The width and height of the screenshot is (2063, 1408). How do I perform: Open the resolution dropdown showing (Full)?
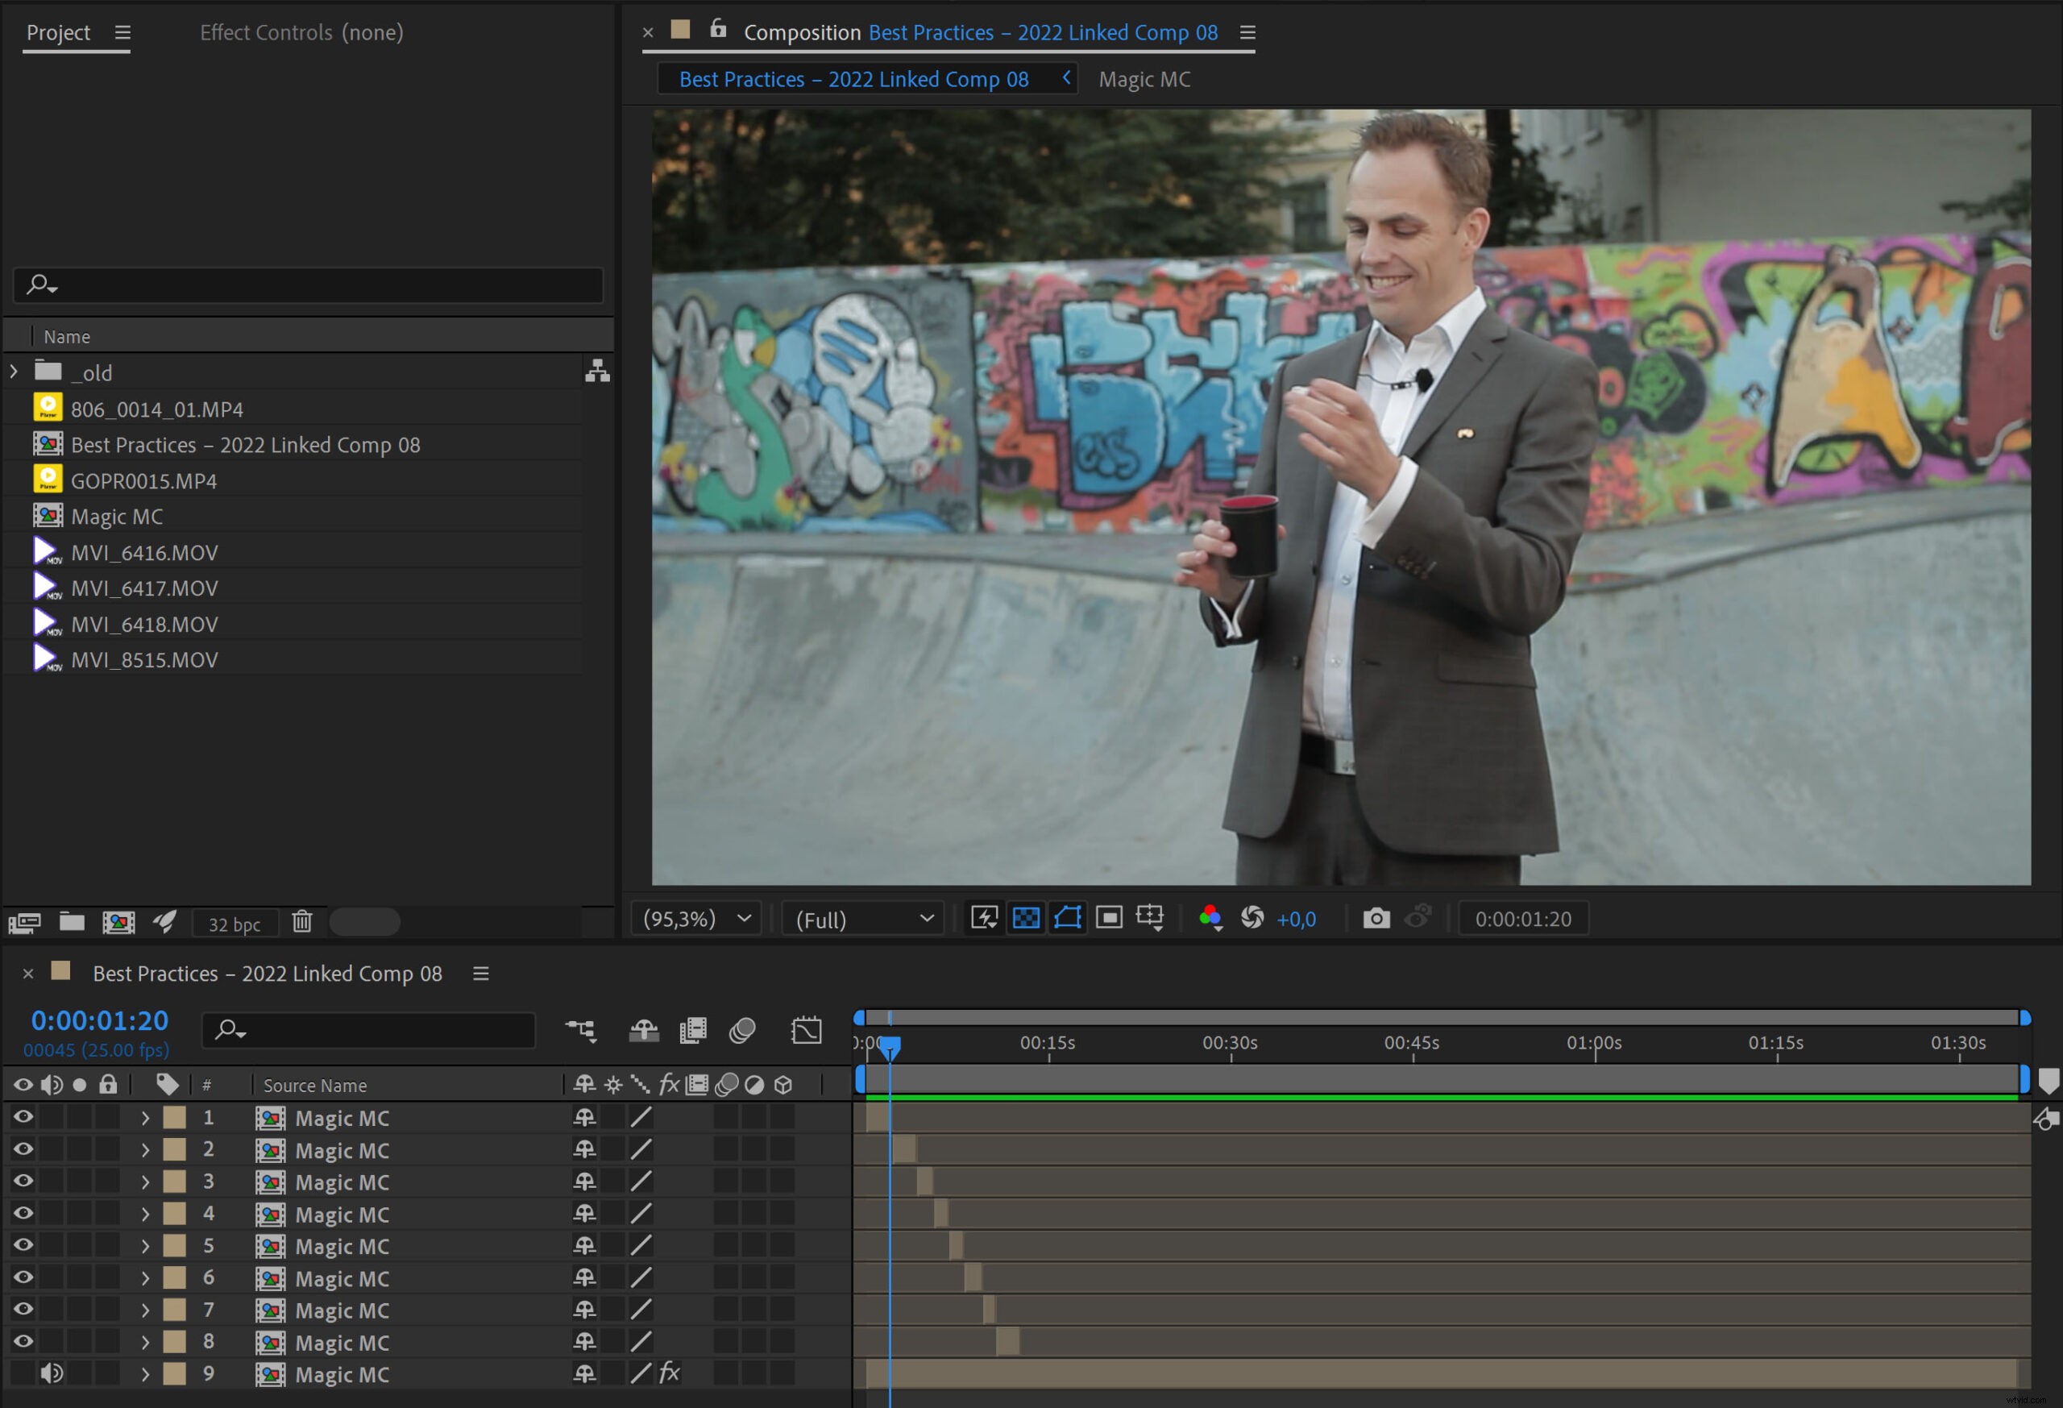point(861,918)
